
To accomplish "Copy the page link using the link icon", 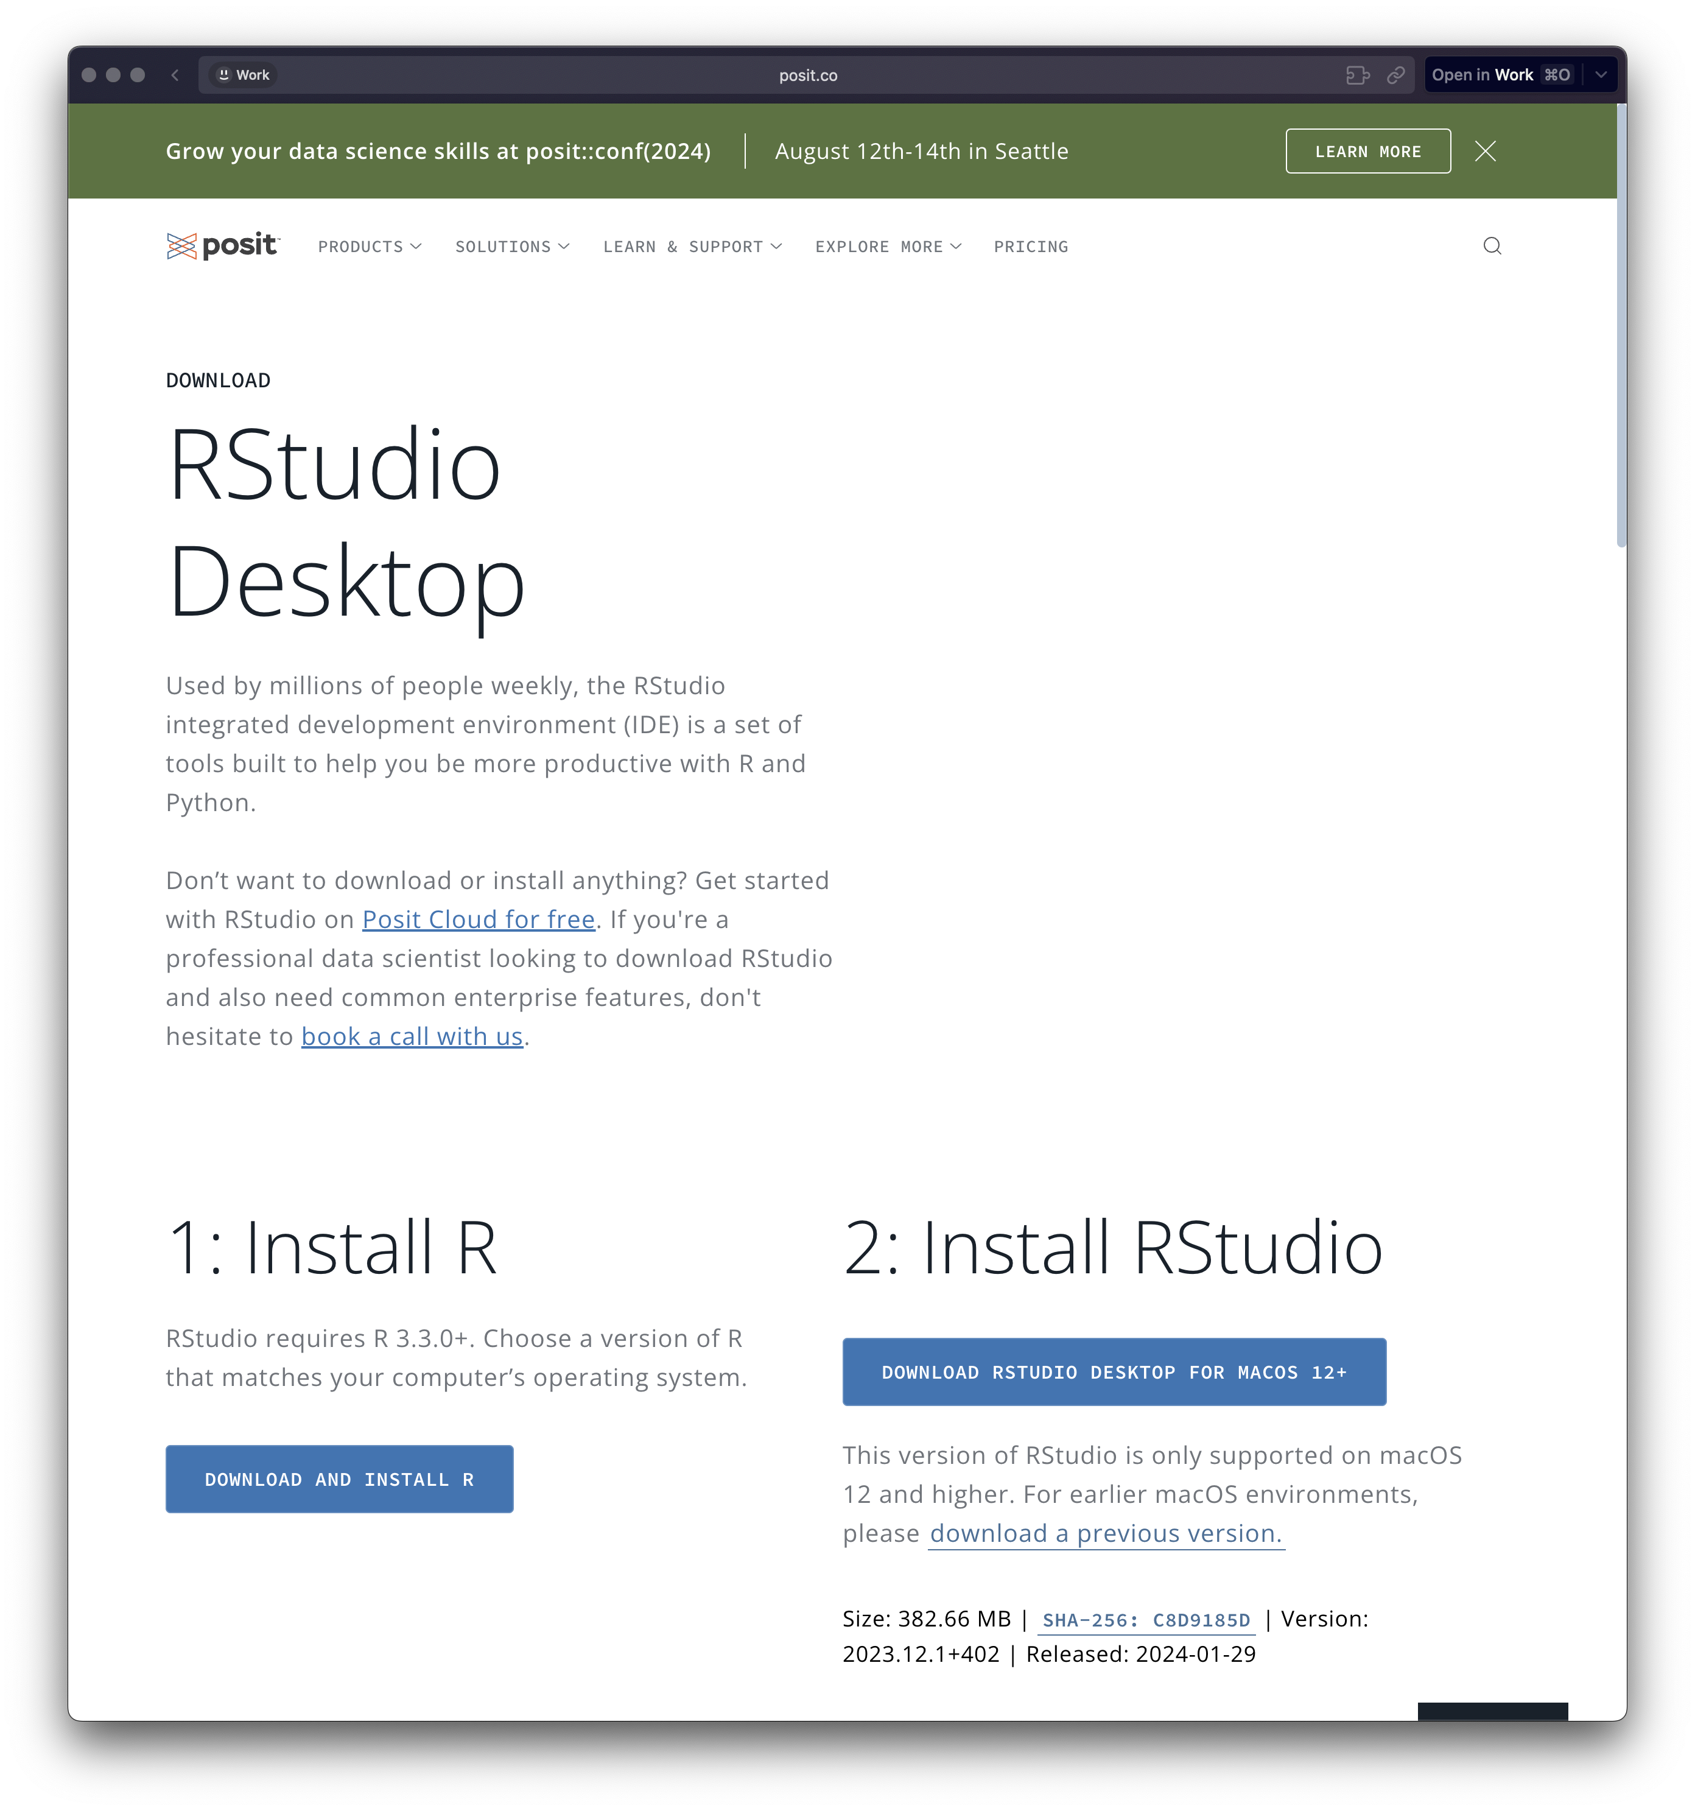I will [1396, 75].
